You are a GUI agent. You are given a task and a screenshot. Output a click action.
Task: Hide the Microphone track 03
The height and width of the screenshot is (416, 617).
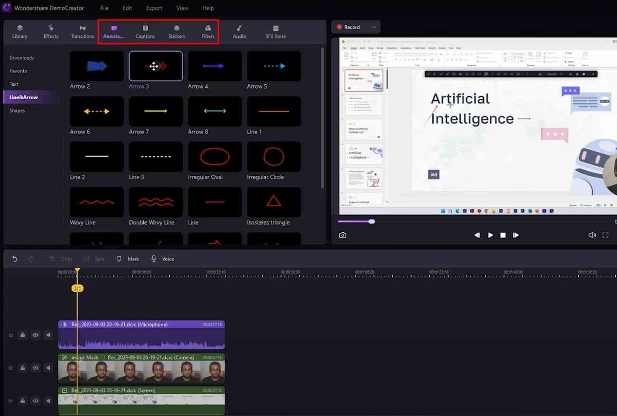(x=35, y=335)
